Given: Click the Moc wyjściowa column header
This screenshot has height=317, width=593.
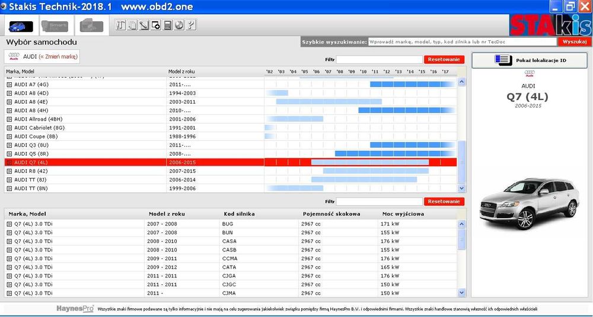Looking at the screenshot, I should pos(403,214).
